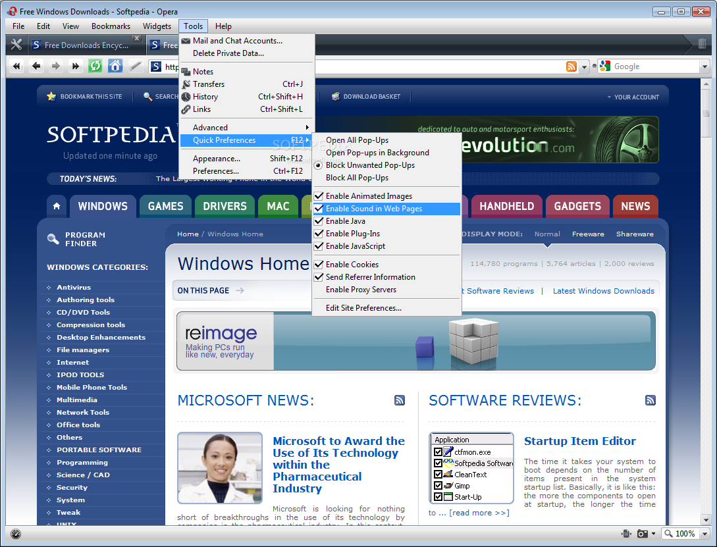Expand the Advanced submenu
Image resolution: width=717 pixels, height=547 pixels.
[248, 128]
